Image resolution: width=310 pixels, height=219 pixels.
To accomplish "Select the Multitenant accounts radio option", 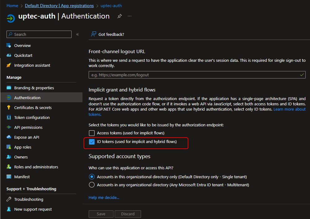I will coord(92,185).
